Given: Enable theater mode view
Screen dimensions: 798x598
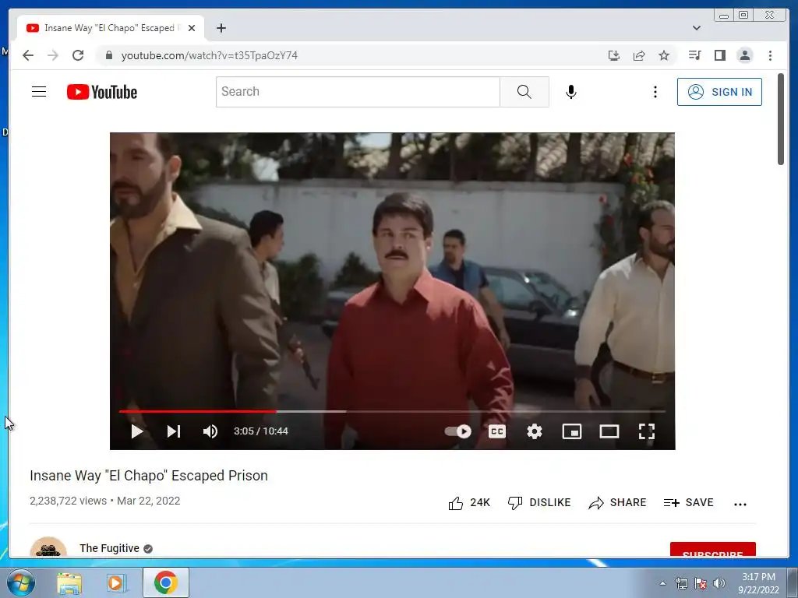Looking at the screenshot, I should [609, 431].
